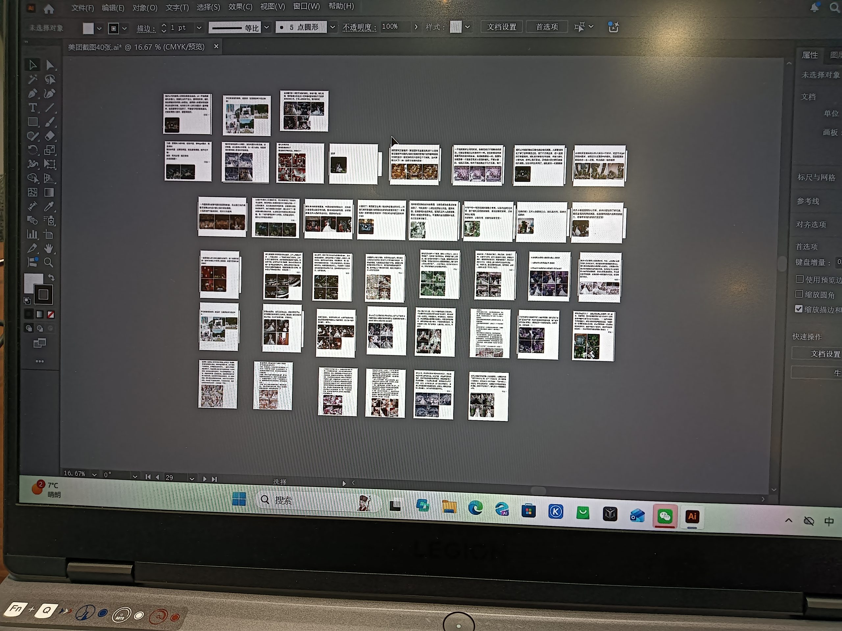This screenshot has width=842, height=631.
Task: Choose the Hand tool
Action: coord(49,249)
